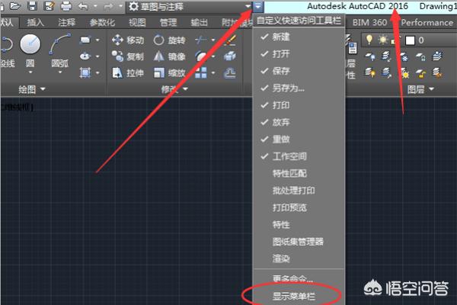
Task: Click the Save disk icon
Action: click(x=32, y=6)
